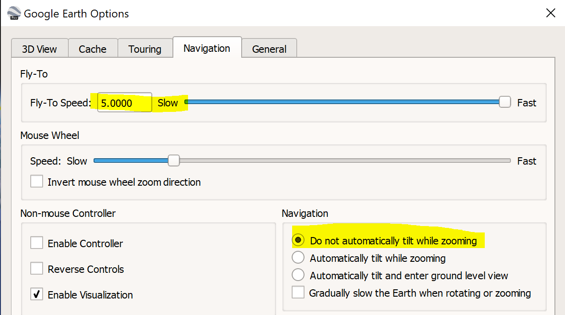This screenshot has height=315, width=565.
Task: Click the Mouse Wheel section heading
Action: pos(50,135)
